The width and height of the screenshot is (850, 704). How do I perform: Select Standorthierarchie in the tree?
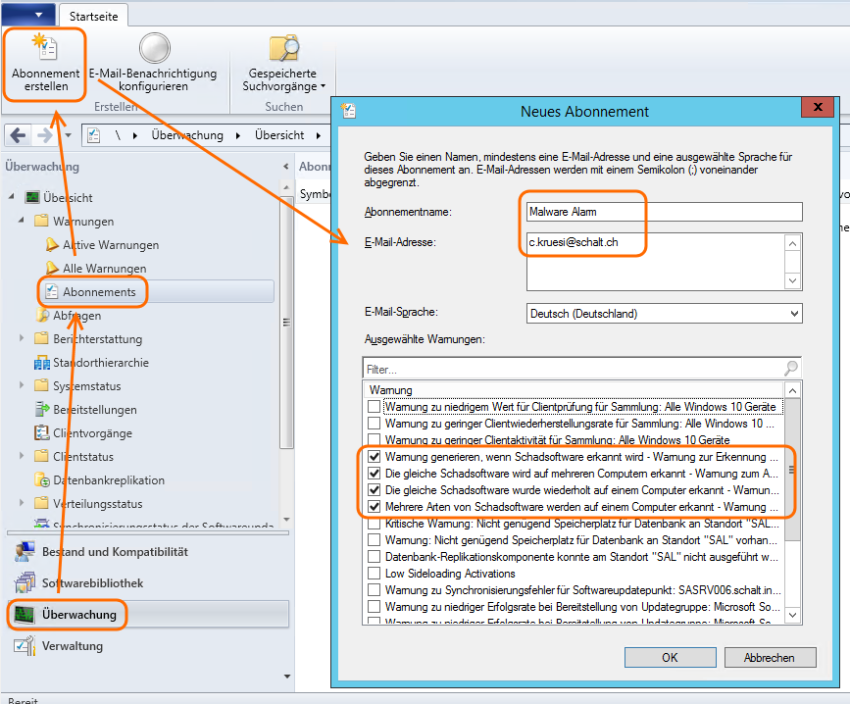pos(100,363)
